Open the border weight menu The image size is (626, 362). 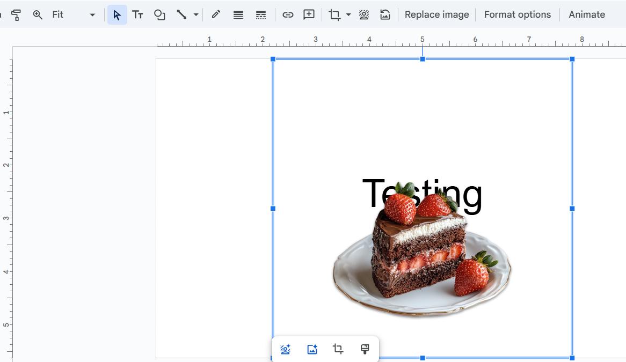pos(238,15)
